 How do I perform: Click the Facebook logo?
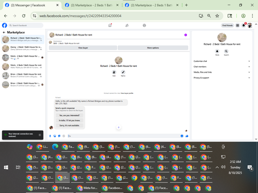point(5,25)
